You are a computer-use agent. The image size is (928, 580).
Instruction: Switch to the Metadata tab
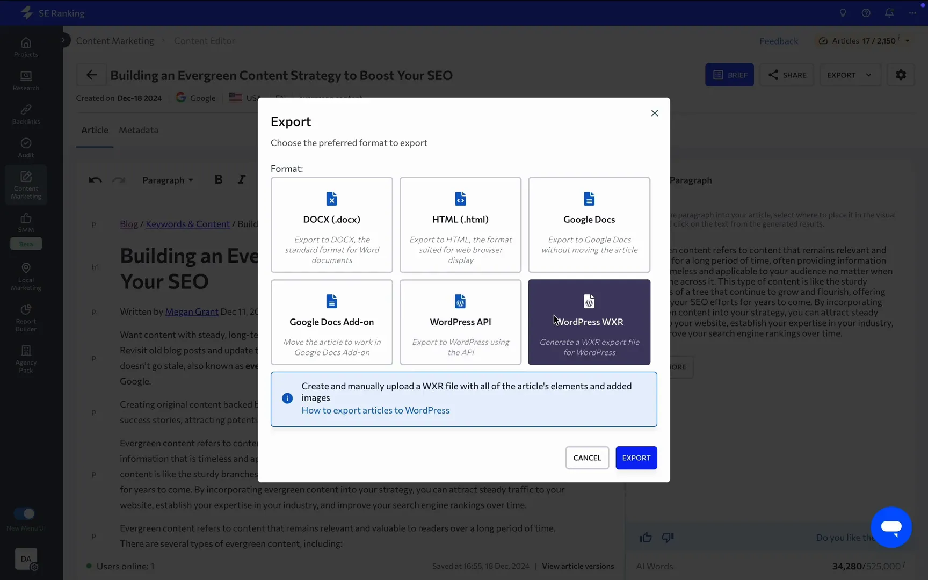tap(139, 130)
